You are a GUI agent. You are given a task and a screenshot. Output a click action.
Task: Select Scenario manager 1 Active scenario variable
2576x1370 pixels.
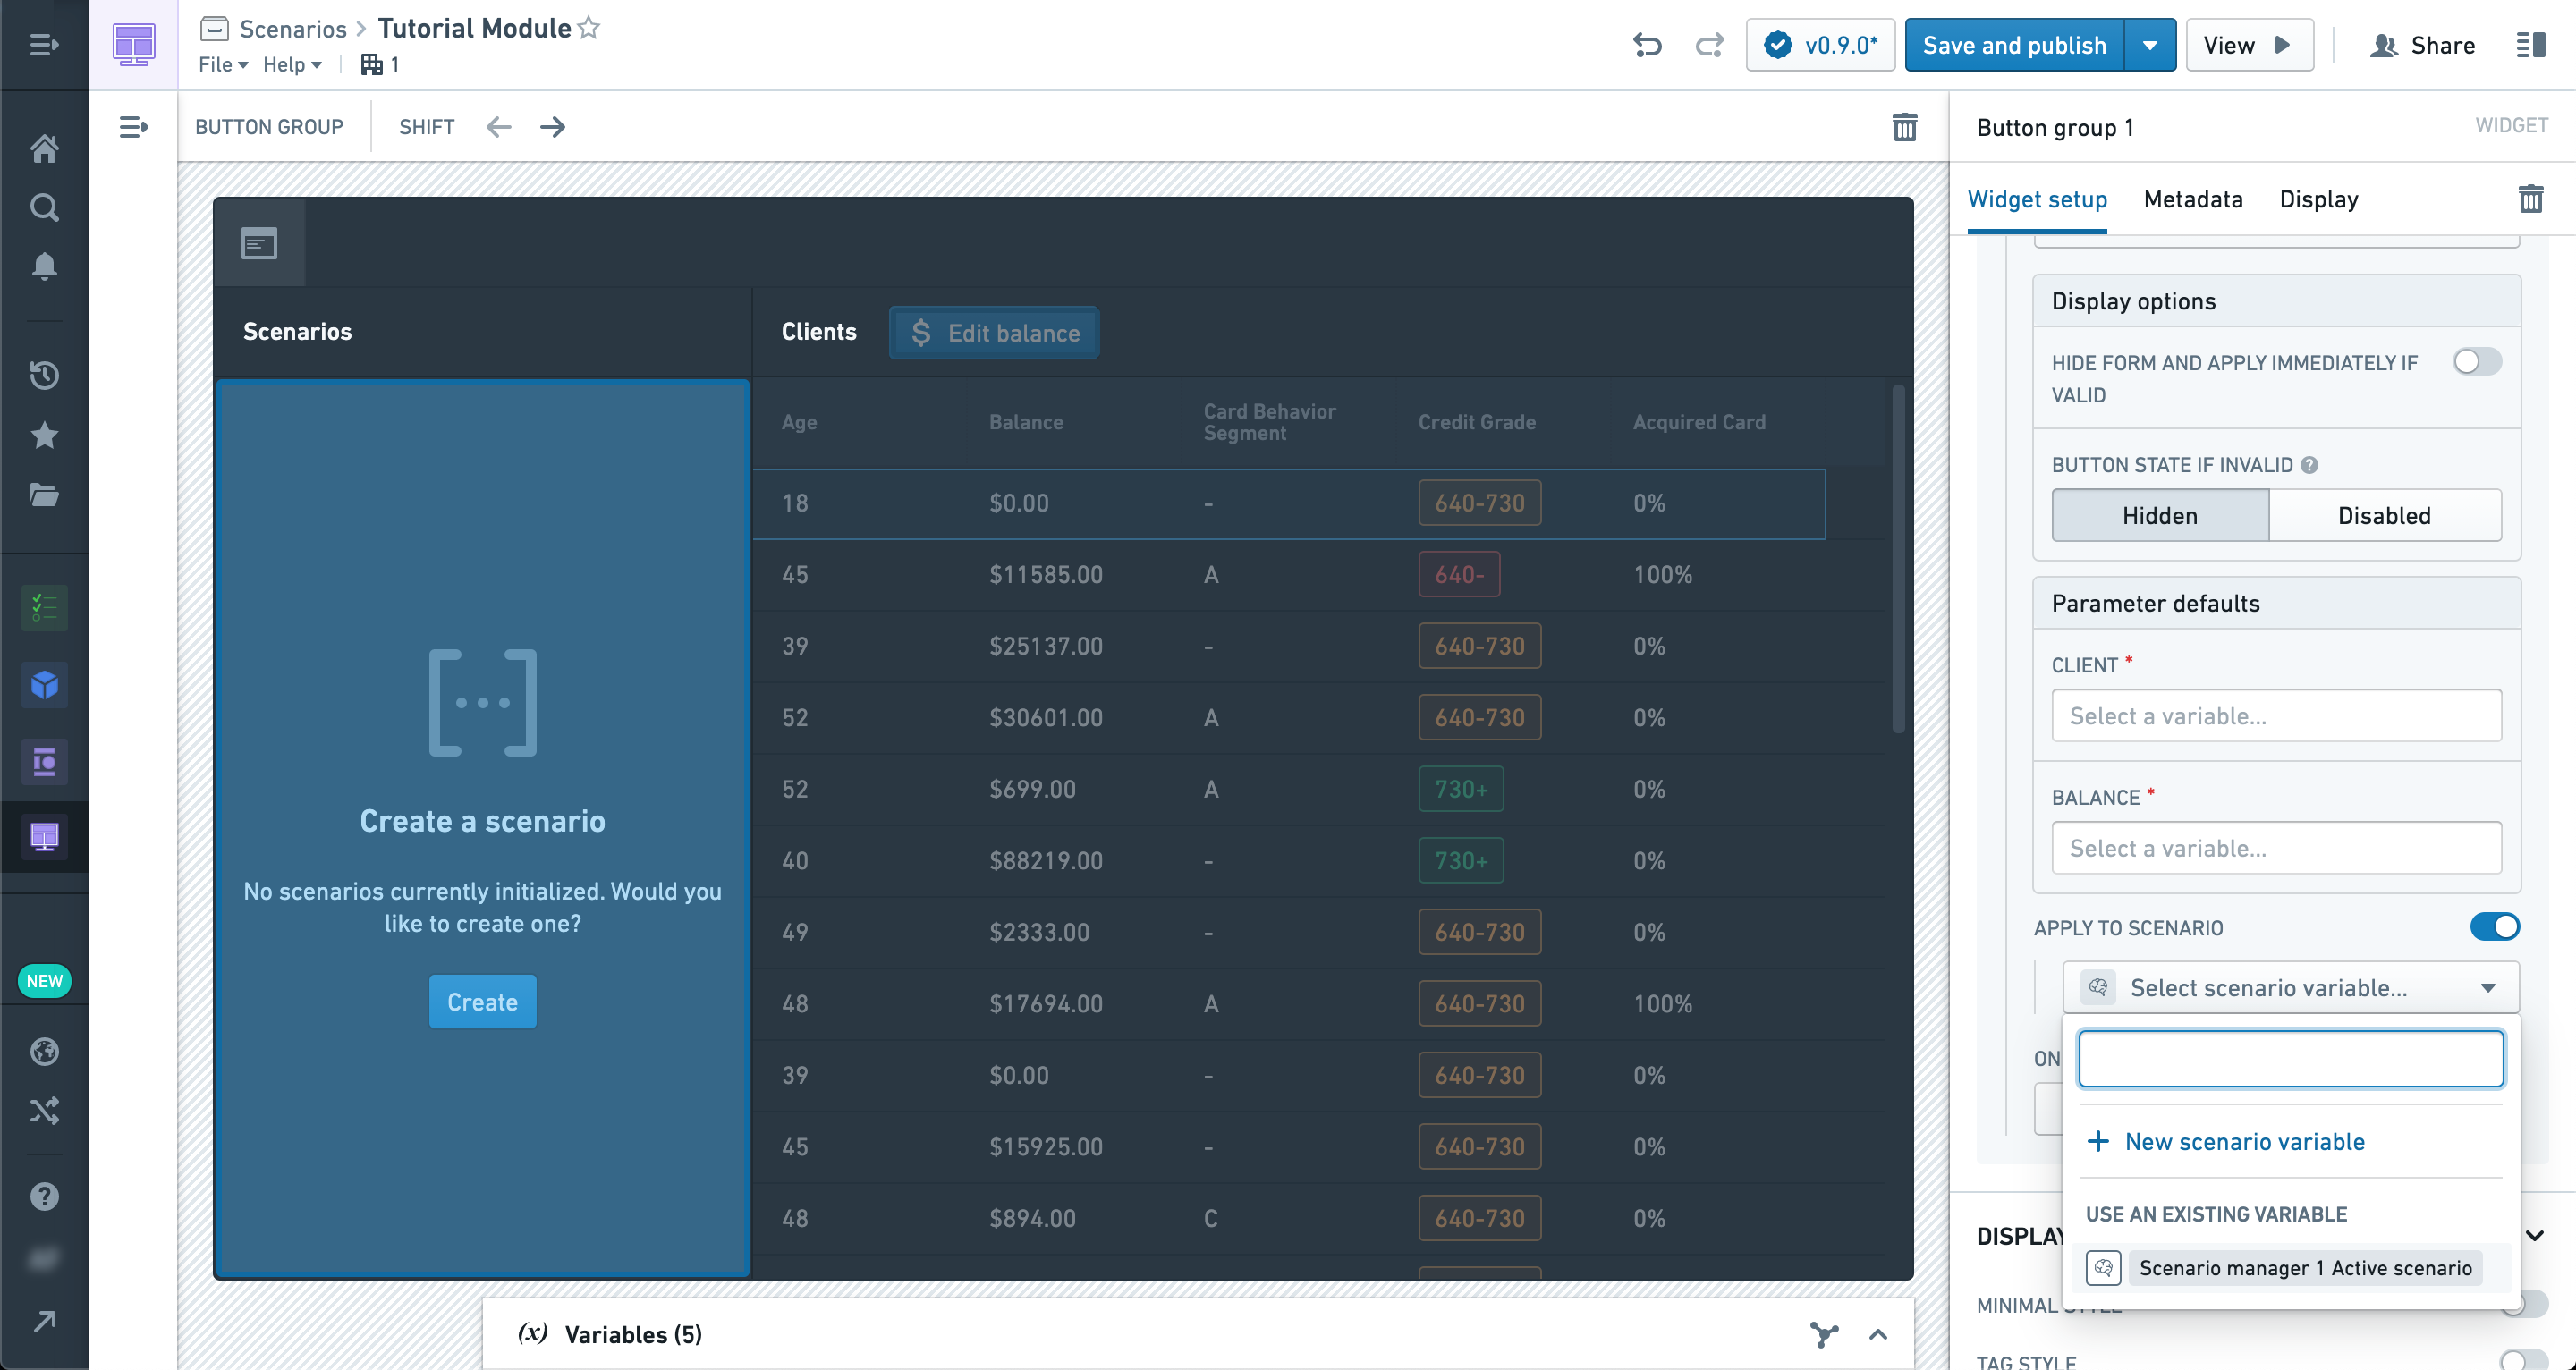coord(2290,1267)
